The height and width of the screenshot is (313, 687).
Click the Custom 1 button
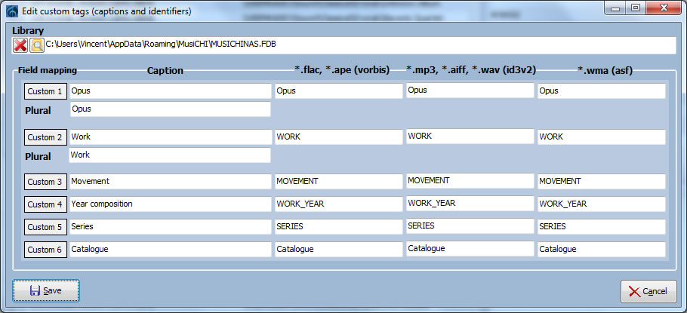pyautogui.click(x=45, y=91)
